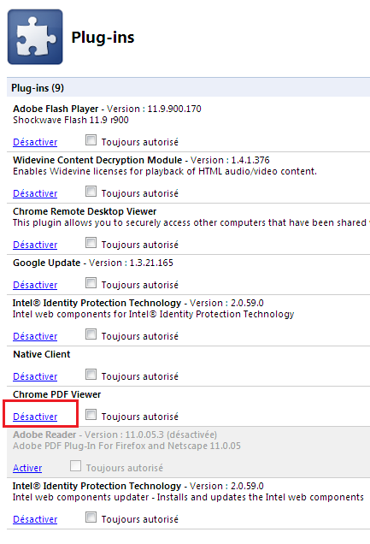Disable Widevine Content Decryption Module
This screenshot has width=370, height=544.
[35, 193]
